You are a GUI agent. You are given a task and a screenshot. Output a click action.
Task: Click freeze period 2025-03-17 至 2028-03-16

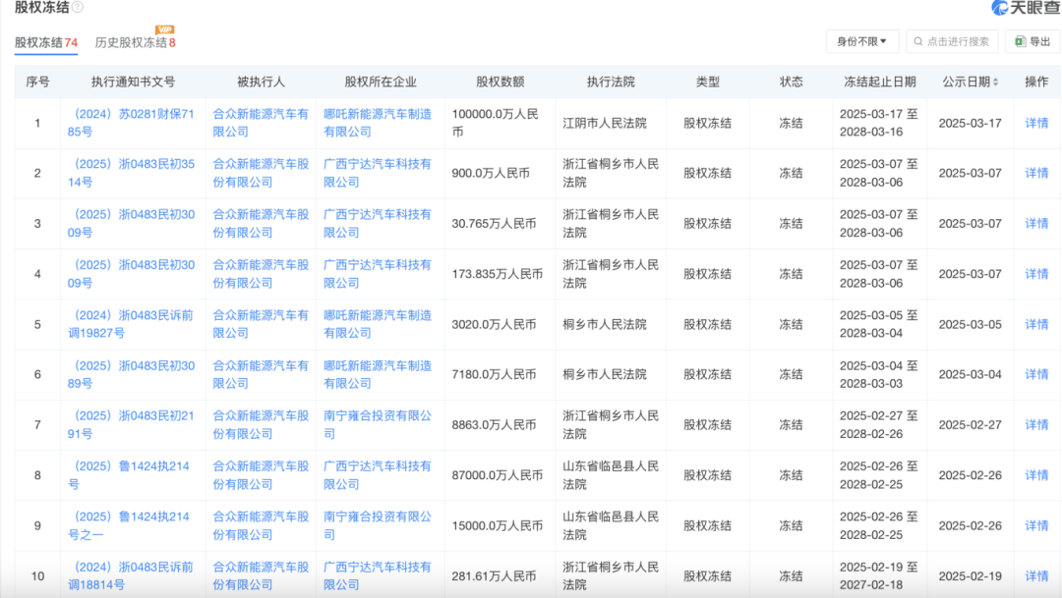879,123
